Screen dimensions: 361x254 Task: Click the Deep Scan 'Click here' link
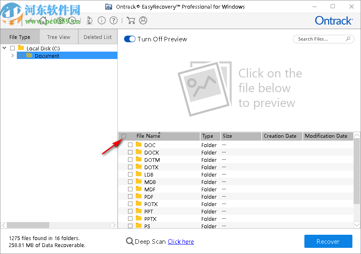point(180,241)
